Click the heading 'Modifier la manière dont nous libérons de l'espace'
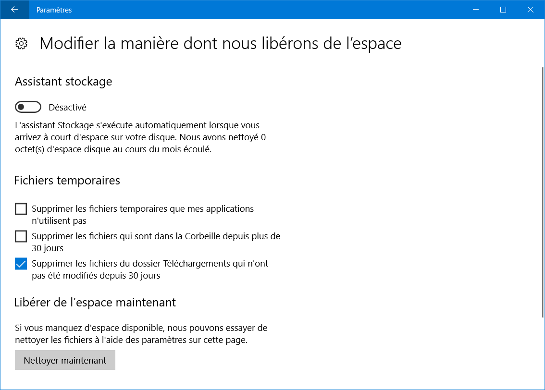 point(221,43)
